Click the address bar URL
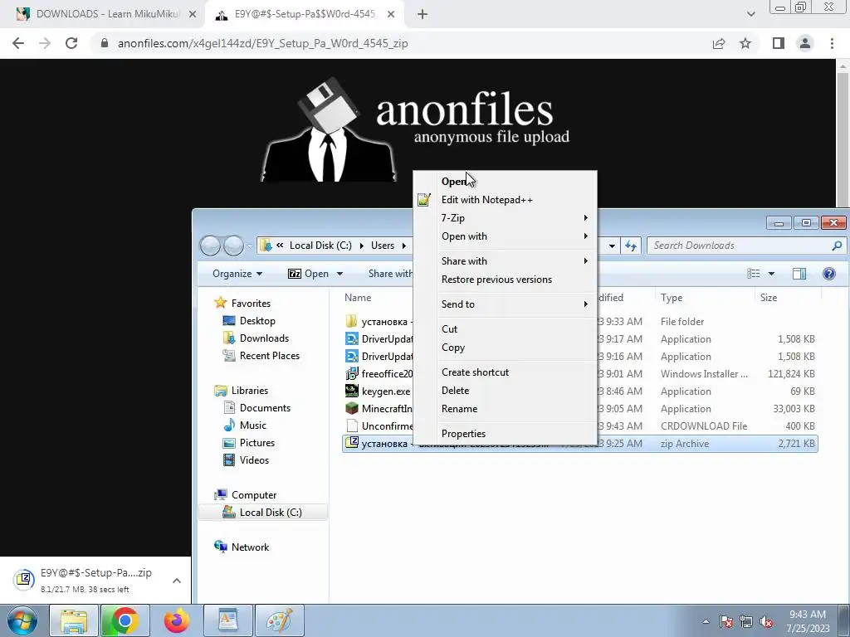850x637 pixels. 262,43
